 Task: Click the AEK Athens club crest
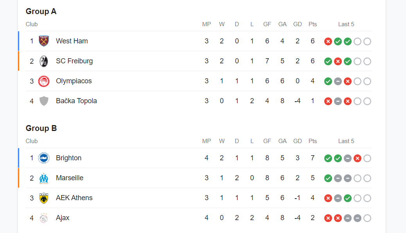point(44,198)
